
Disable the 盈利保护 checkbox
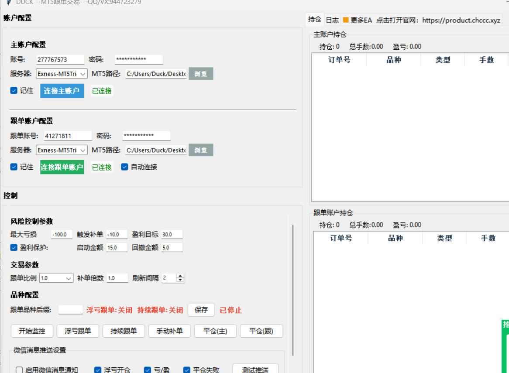click(x=14, y=247)
